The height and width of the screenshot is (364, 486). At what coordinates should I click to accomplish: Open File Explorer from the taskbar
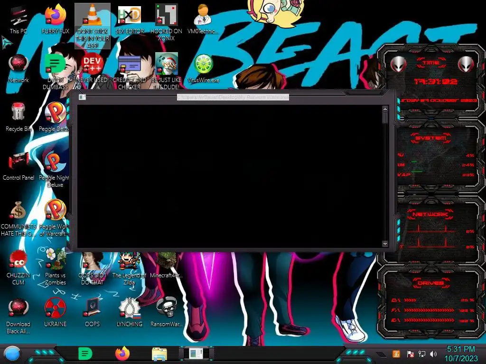159,354
